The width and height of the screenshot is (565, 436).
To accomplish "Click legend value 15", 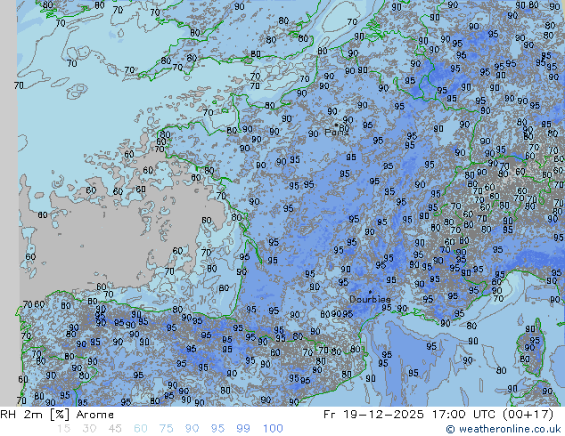I will coord(63,429).
